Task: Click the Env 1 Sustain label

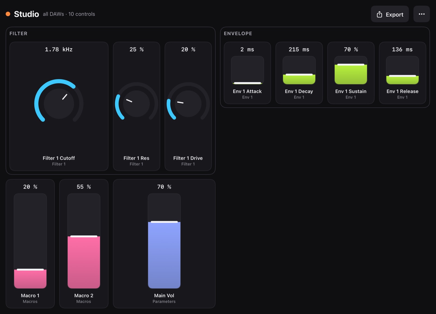Action: click(x=351, y=92)
